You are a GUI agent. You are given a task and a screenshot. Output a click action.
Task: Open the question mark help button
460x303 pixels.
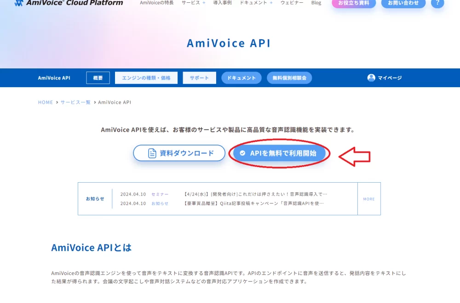point(437,3)
